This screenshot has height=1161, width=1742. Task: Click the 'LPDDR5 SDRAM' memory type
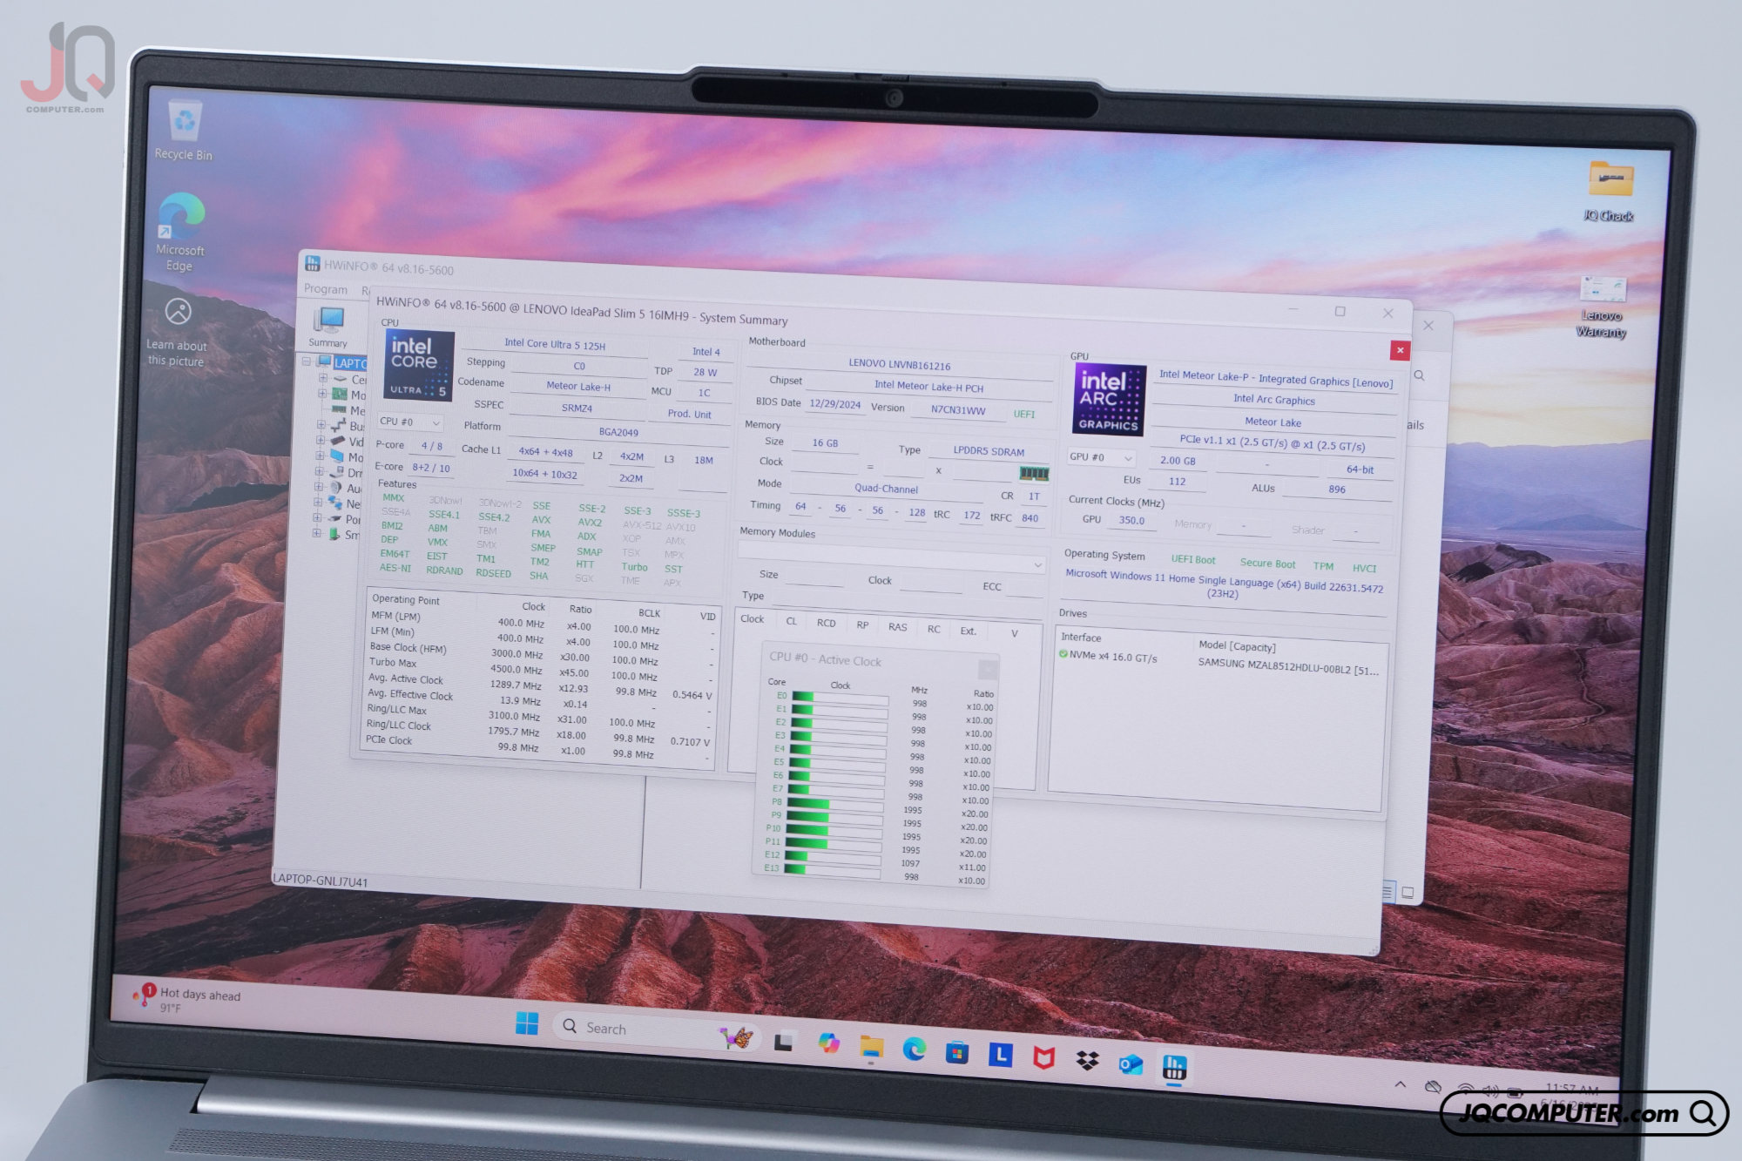989,451
